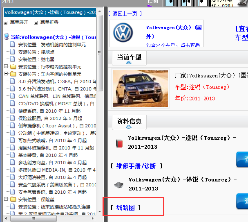This screenshot has width=248, height=222.
Task: Click page icon beside 保险丝配置 entry
Action: pyautogui.click(x=13, y=118)
